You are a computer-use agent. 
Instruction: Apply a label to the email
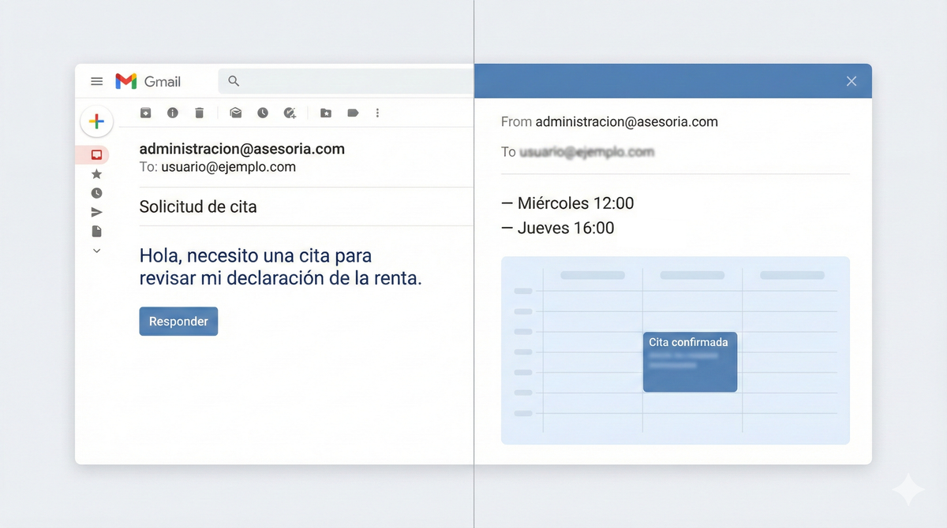pyautogui.click(x=353, y=113)
